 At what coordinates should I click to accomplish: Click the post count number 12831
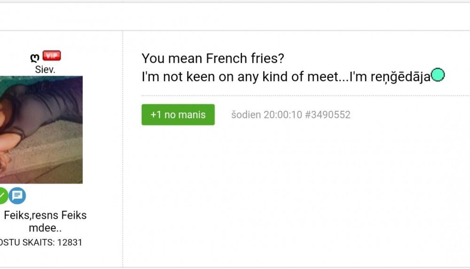coord(70,243)
